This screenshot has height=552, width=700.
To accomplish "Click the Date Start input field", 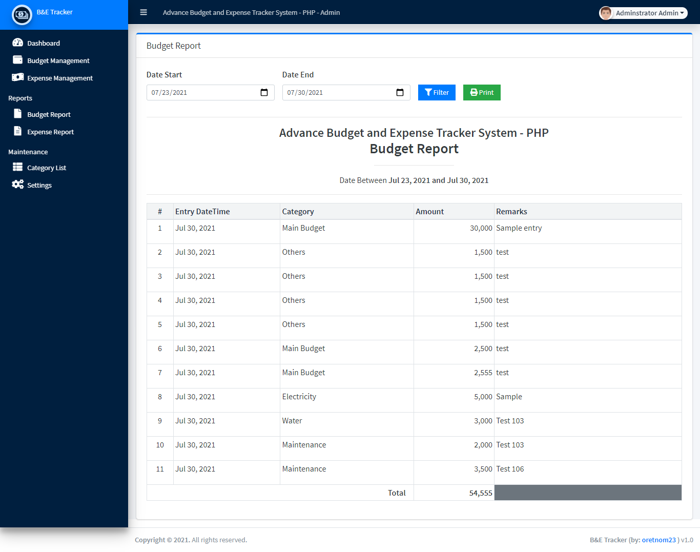I will pyautogui.click(x=202, y=93).
